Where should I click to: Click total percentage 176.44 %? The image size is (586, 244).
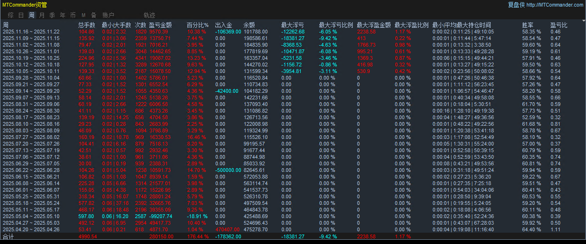[198, 236]
